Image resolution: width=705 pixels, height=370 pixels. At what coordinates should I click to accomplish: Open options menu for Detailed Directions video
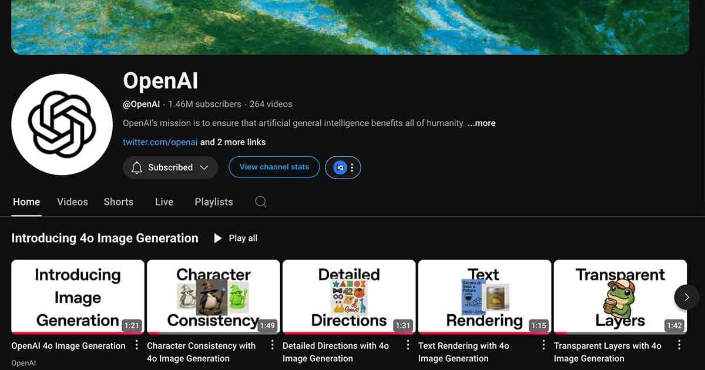[x=408, y=345]
